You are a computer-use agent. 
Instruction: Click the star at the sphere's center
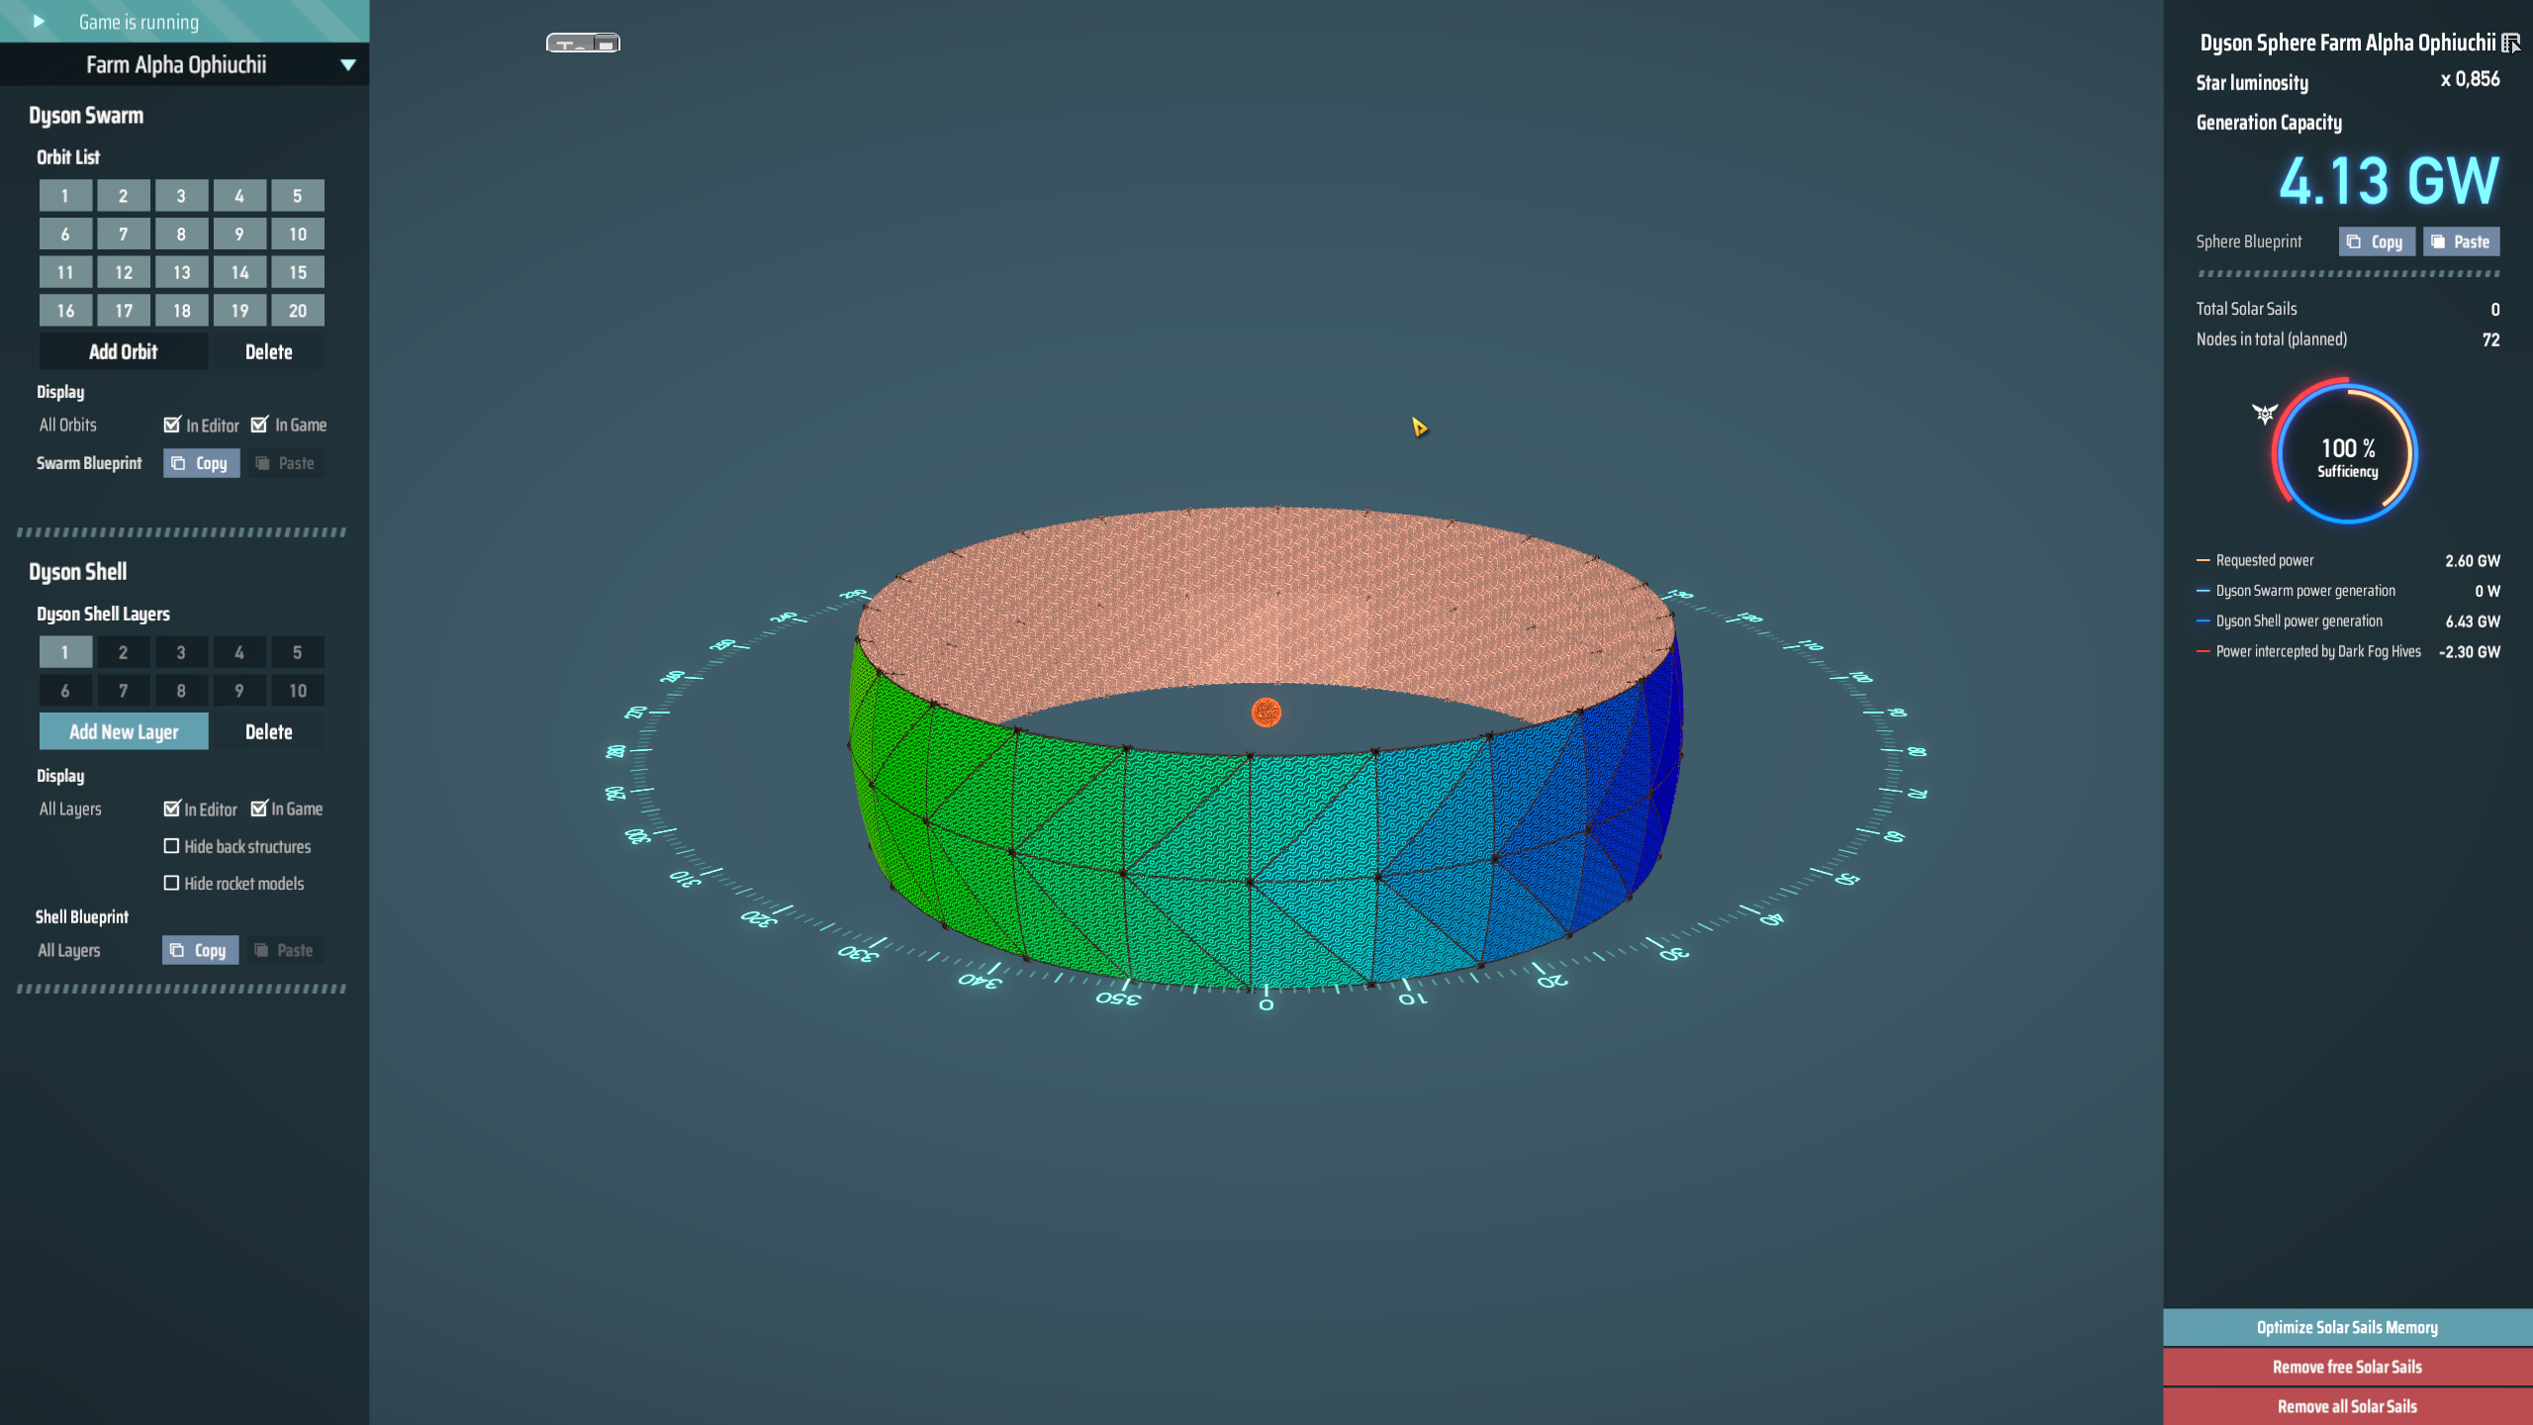[x=1266, y=712]
